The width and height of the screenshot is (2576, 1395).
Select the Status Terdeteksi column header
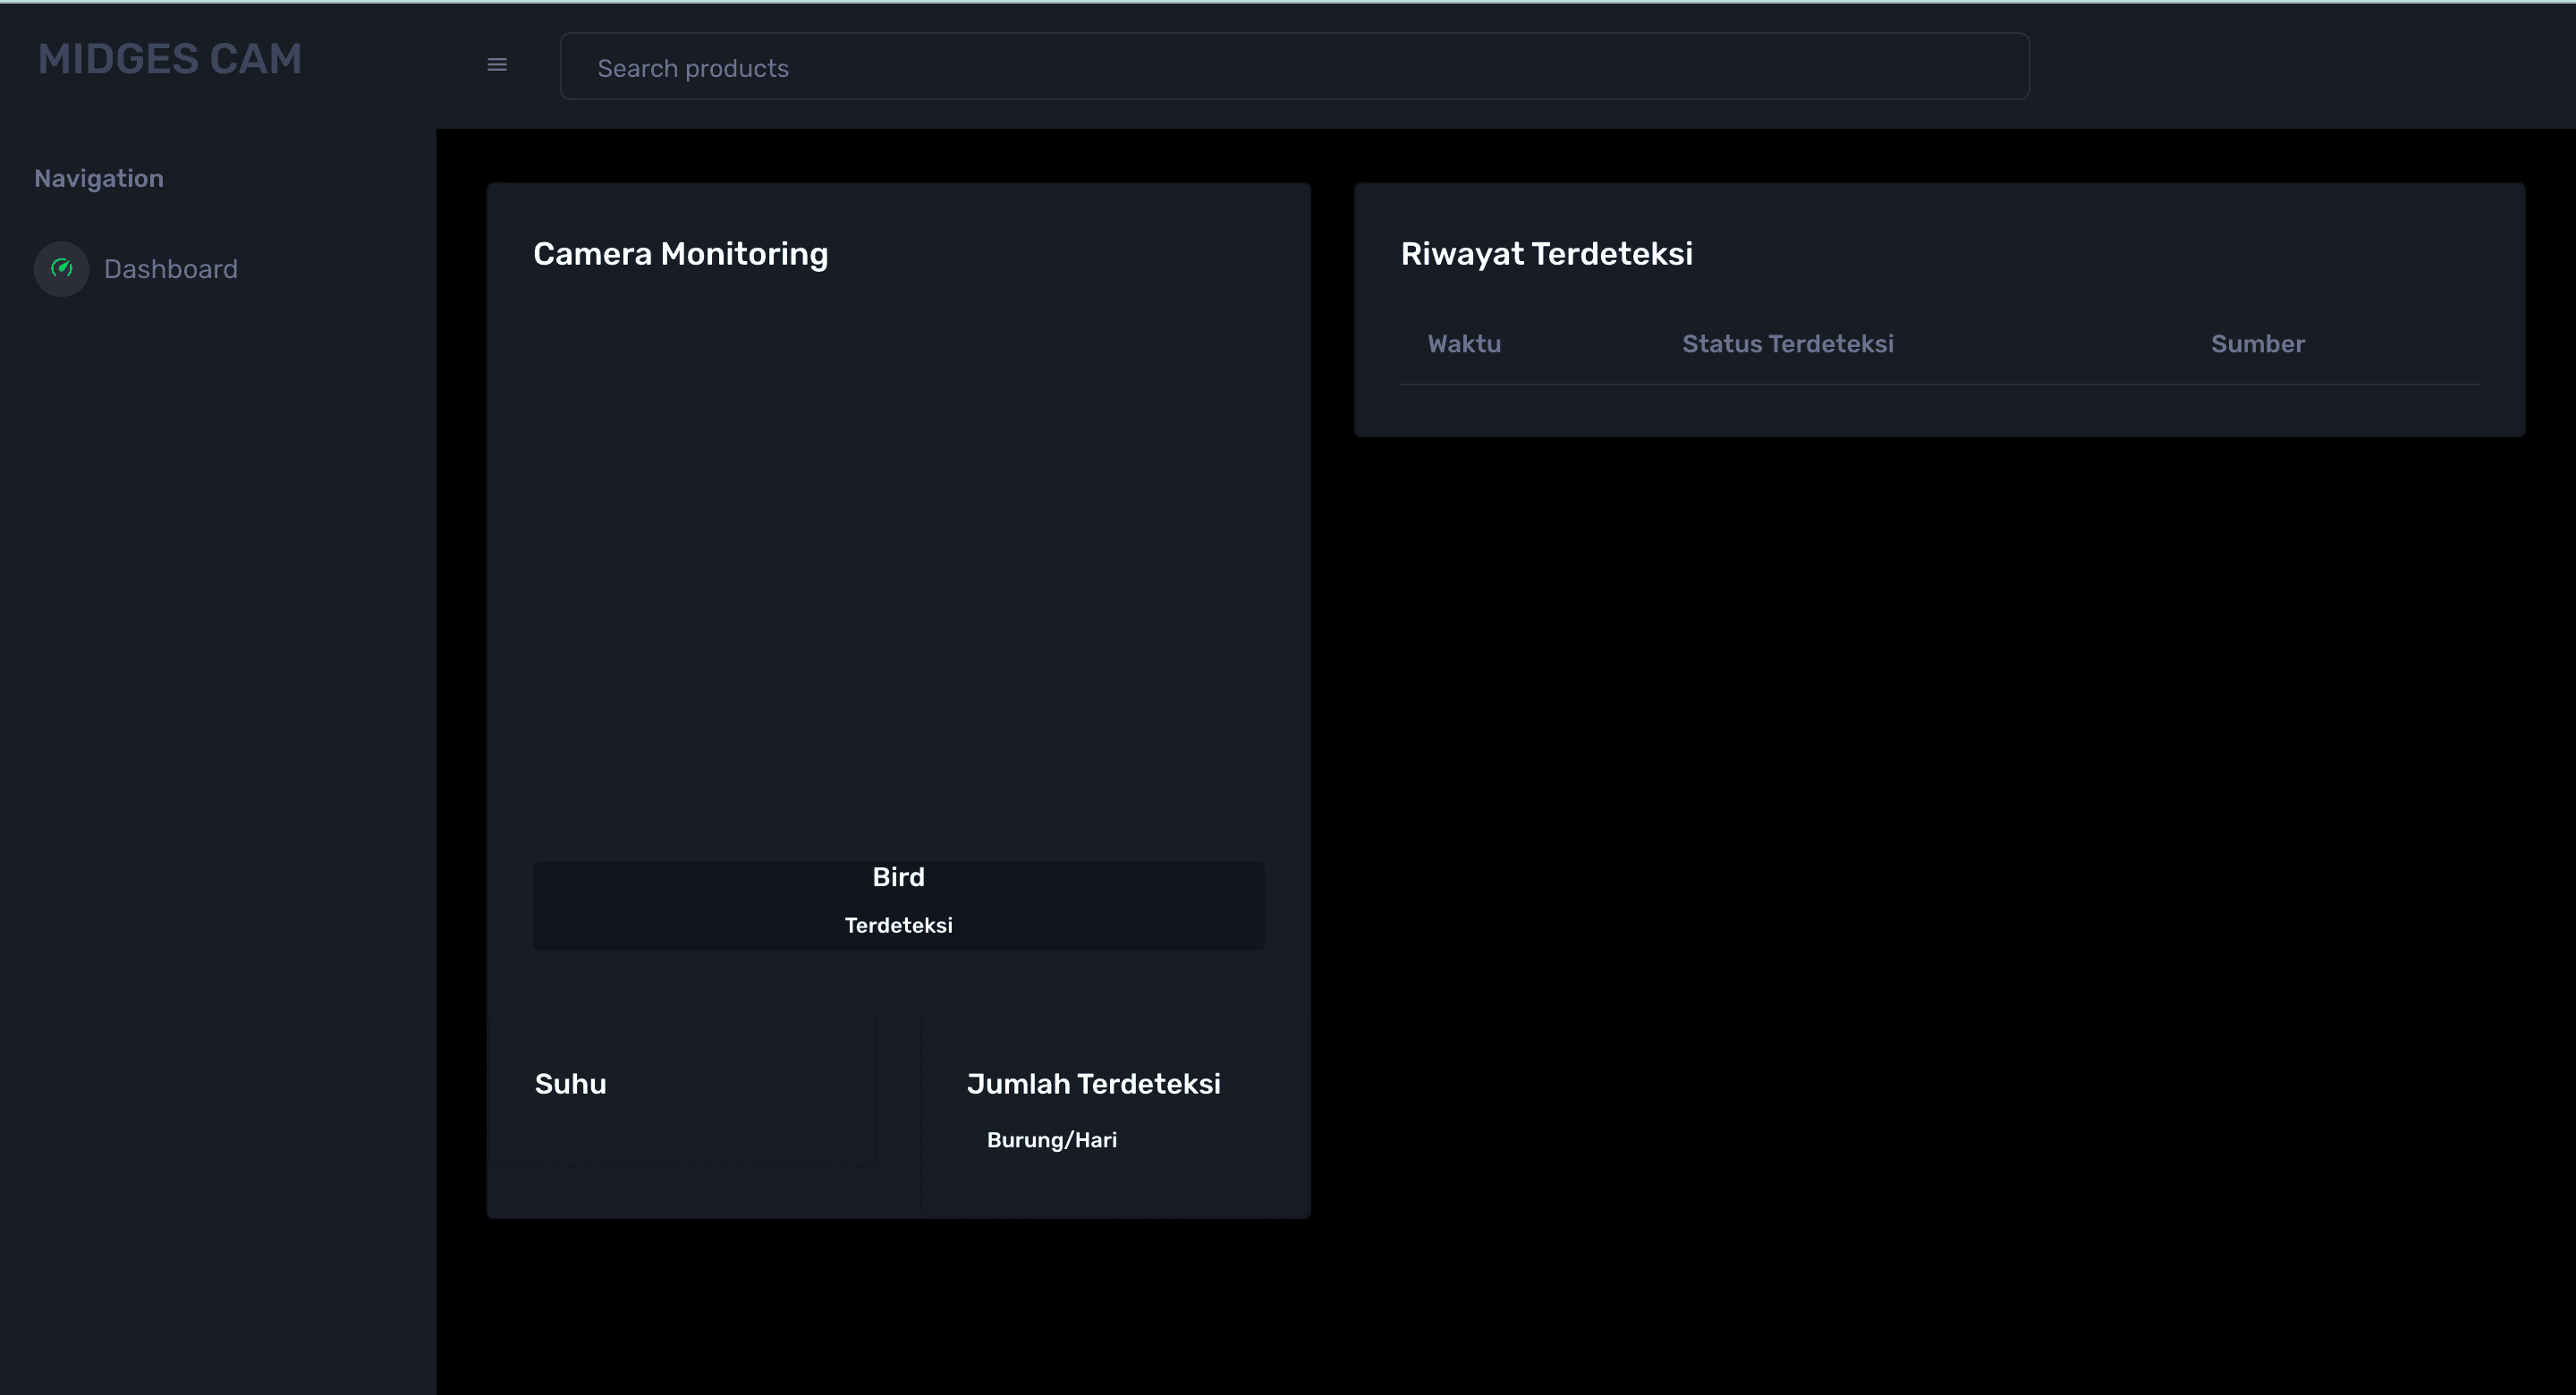[x=1787, y=344]
